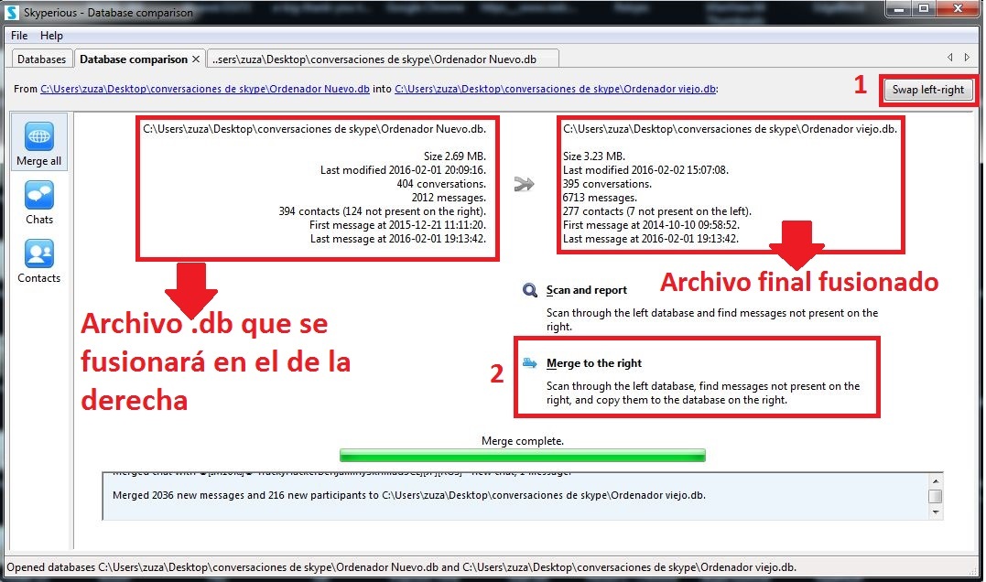Open the File menu
Viewport: 986px width, 582px height.
(x=19, y=35)
